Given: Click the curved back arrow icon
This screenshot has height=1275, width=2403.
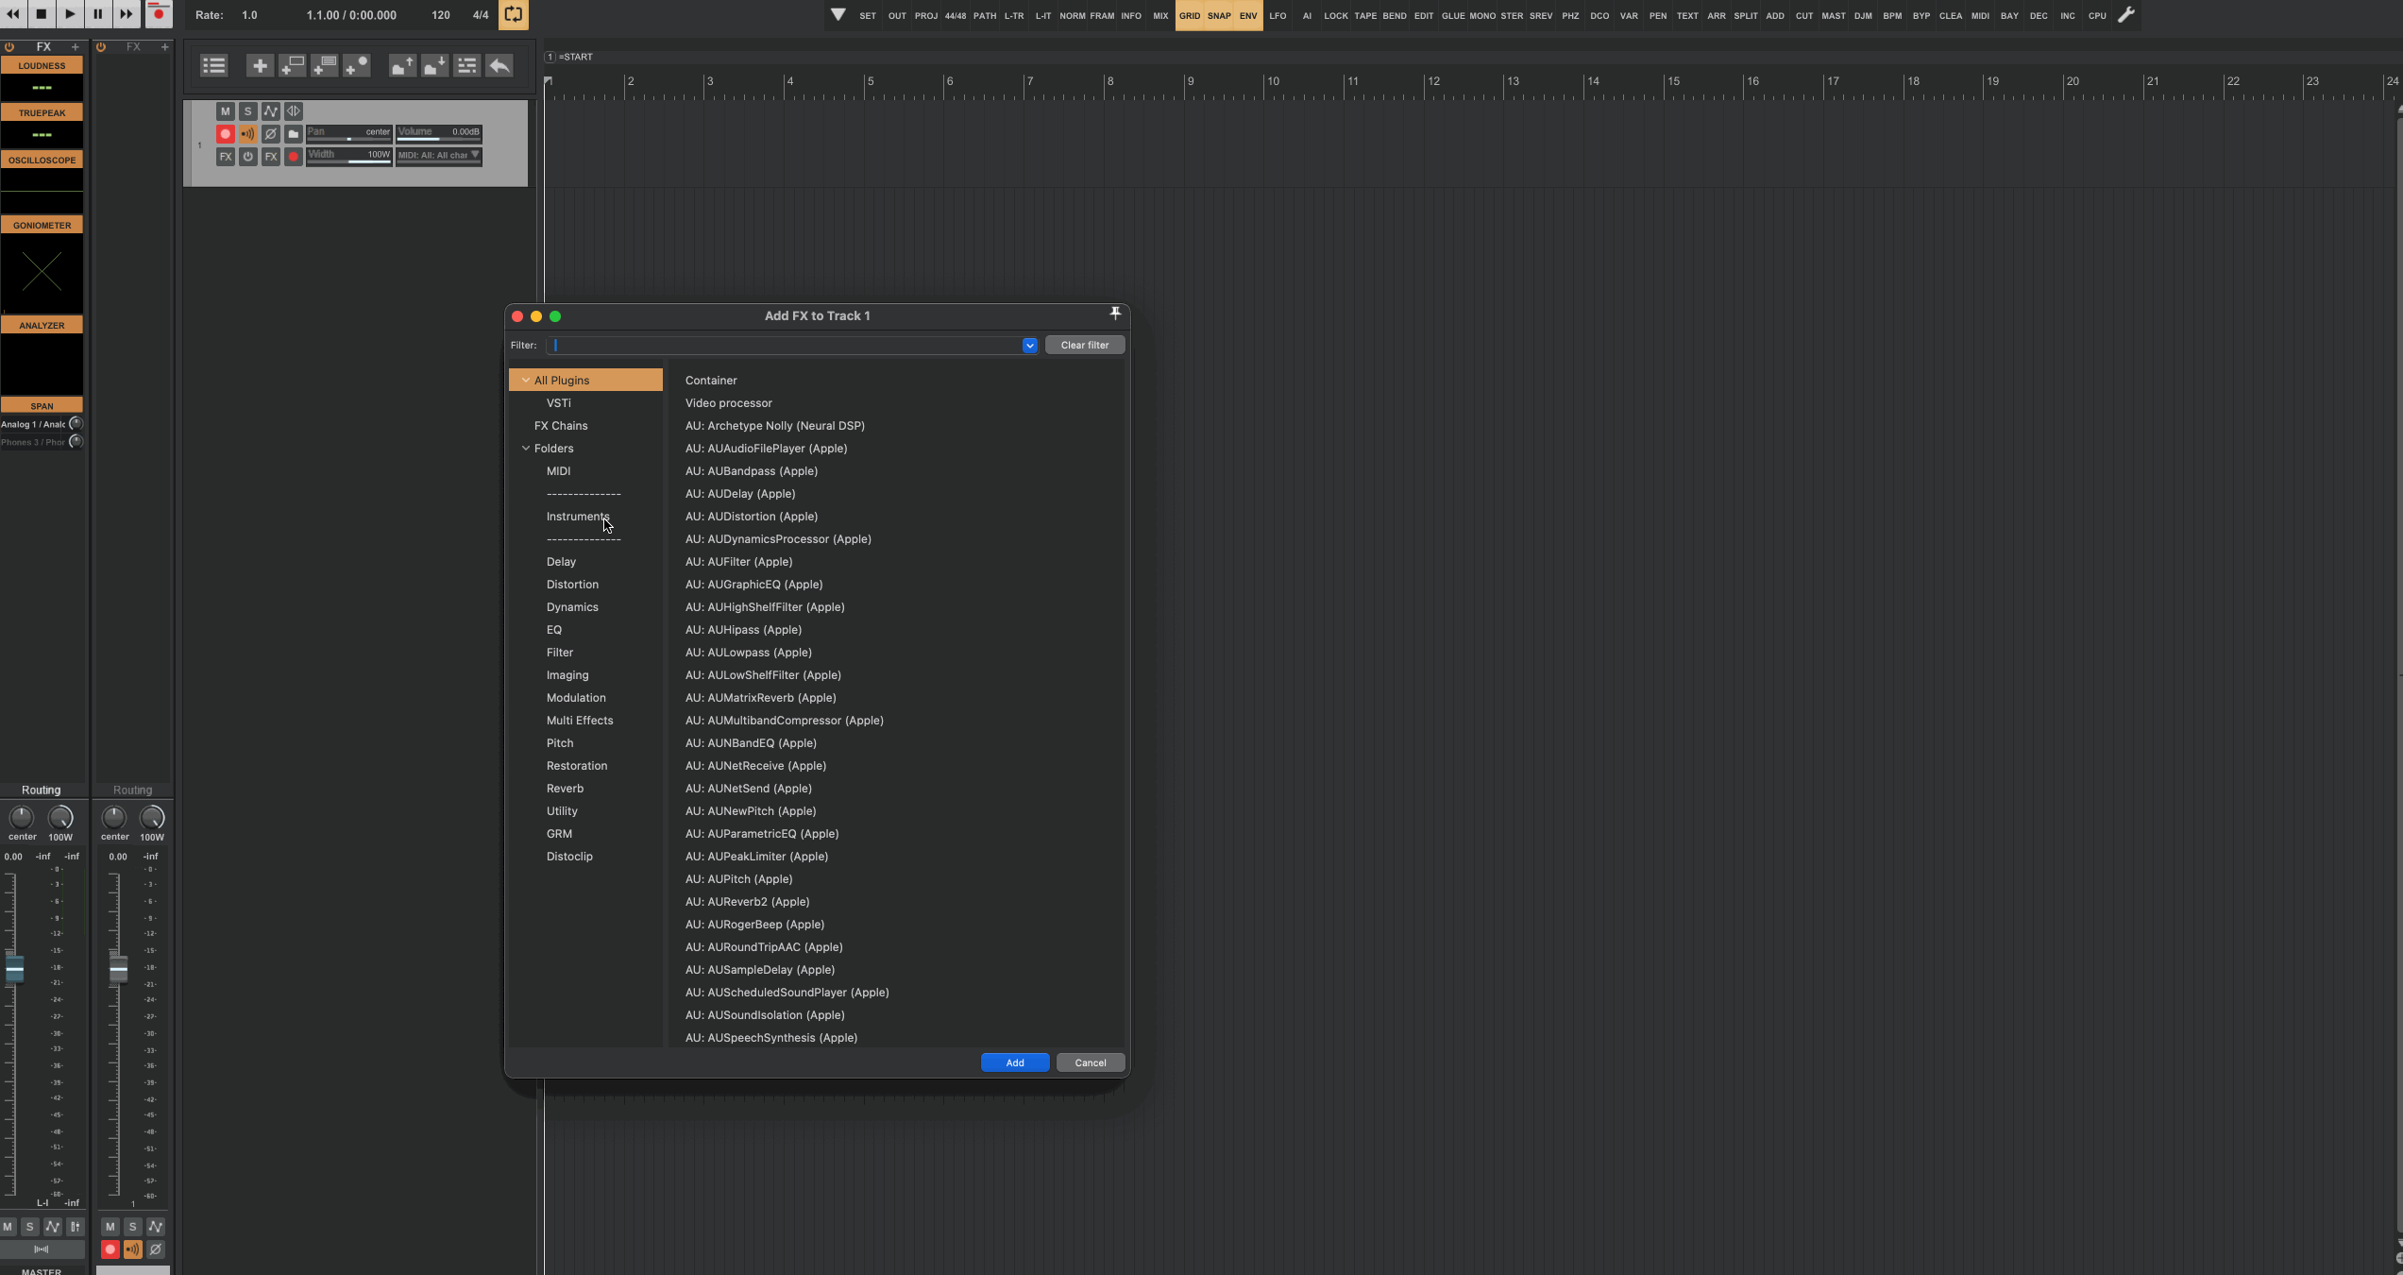Looking at the screenshot, I should pyautogui.click(x=499, y=65).
